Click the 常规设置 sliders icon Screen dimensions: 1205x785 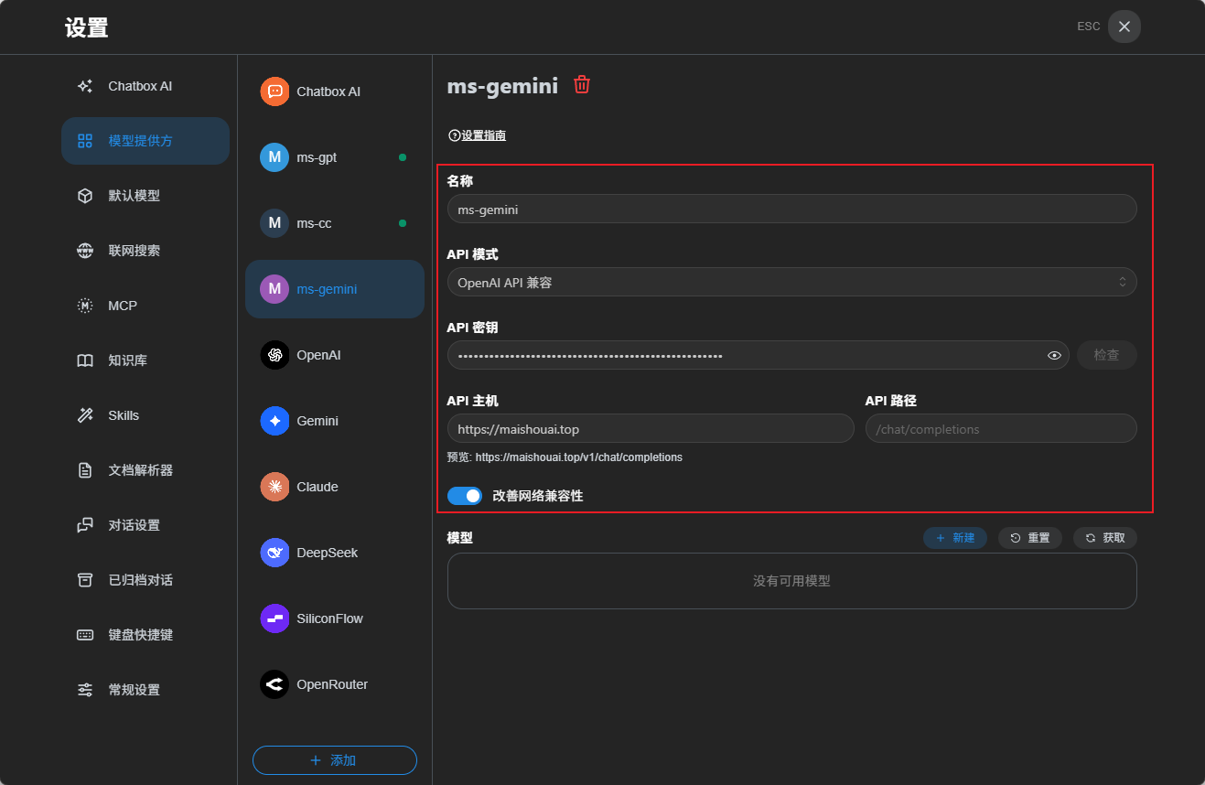(x=85, y=690)
